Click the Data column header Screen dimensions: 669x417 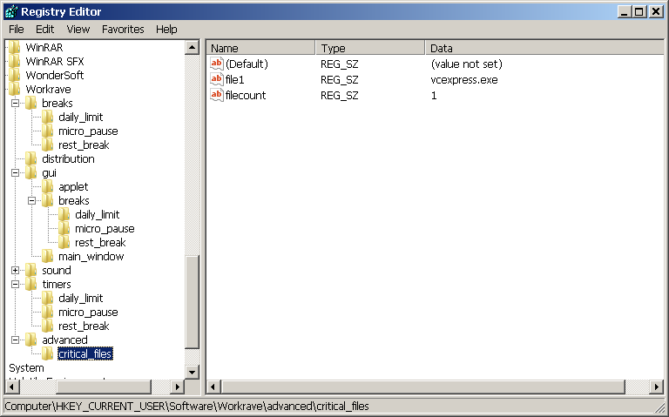tap(540, 48)
